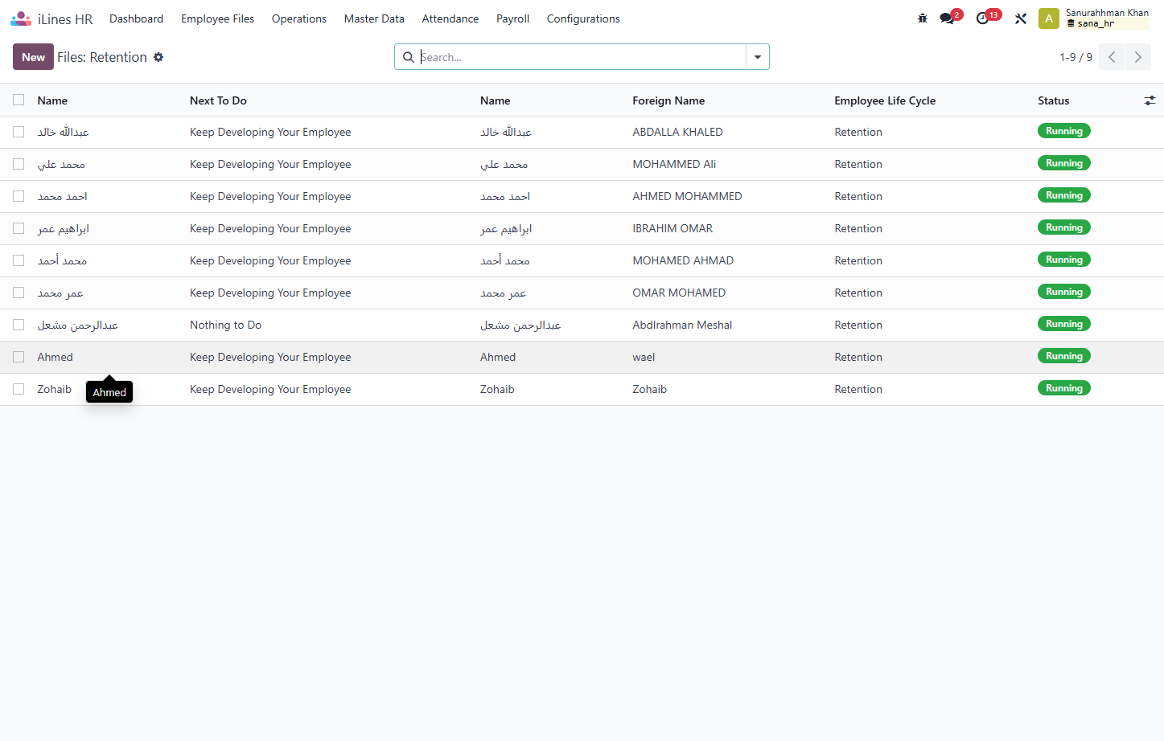
Task: Toggle the select-all checkbox in header
Action: pos(19,100)
